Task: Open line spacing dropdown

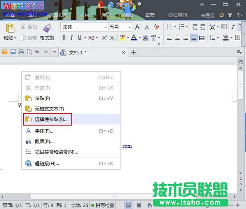Action: (218, 38)
